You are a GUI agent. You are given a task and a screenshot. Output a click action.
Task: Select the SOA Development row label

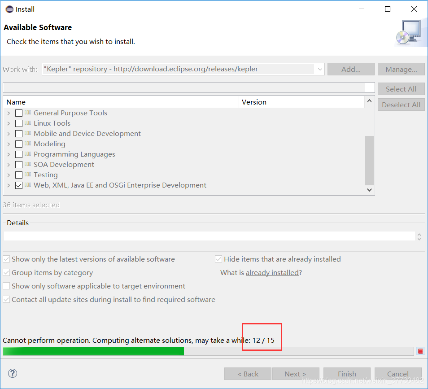pos(64,164)
